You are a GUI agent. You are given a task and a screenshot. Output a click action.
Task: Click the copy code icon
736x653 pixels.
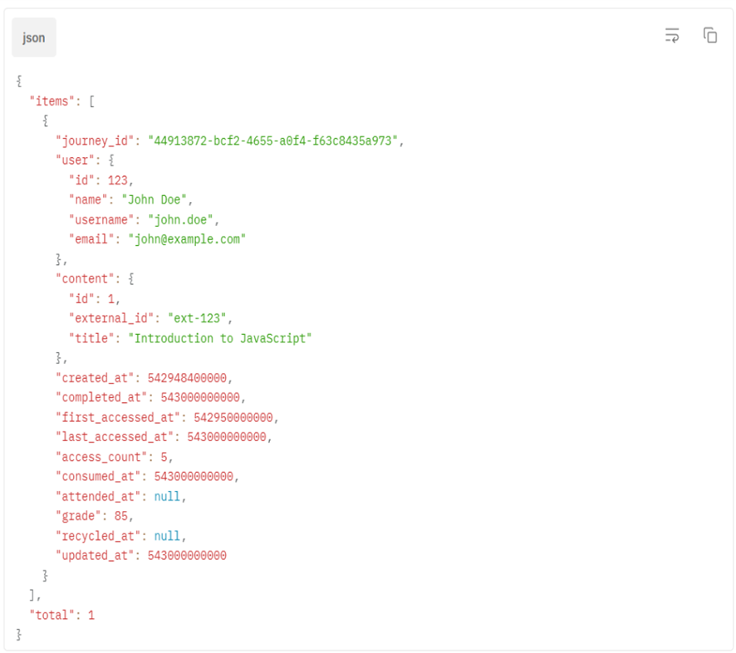[709, 36]
